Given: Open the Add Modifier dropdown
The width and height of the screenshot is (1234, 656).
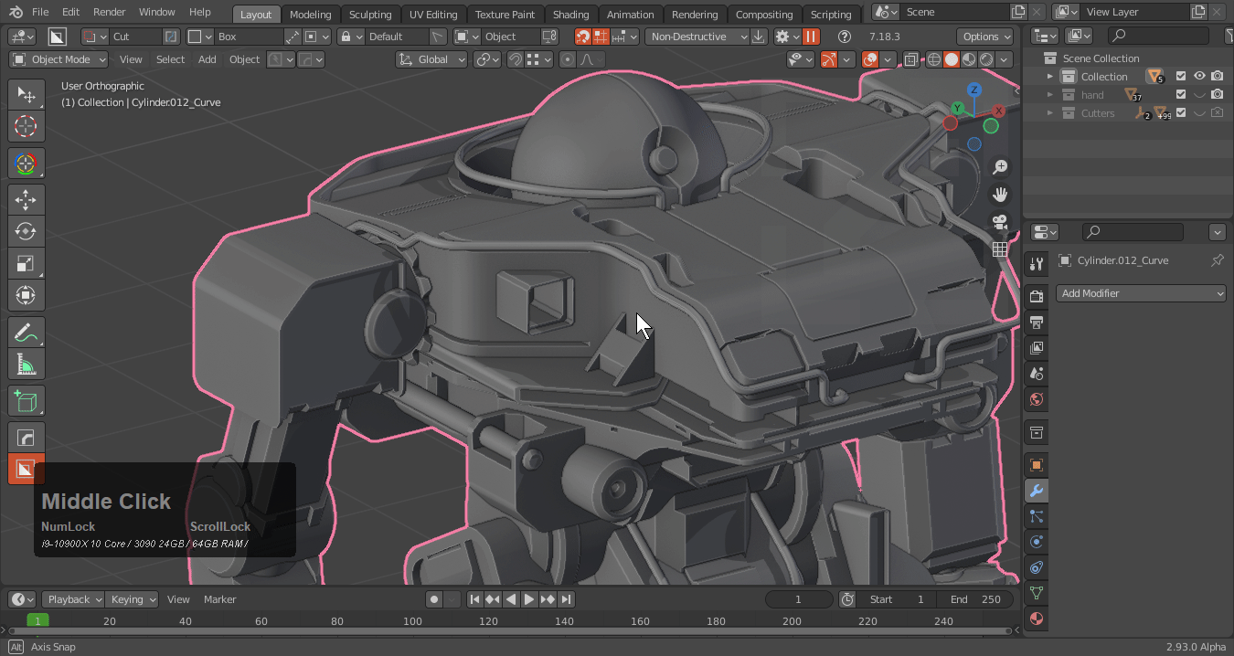Looking at the screenshot, I should click(x=1141, y=293).
